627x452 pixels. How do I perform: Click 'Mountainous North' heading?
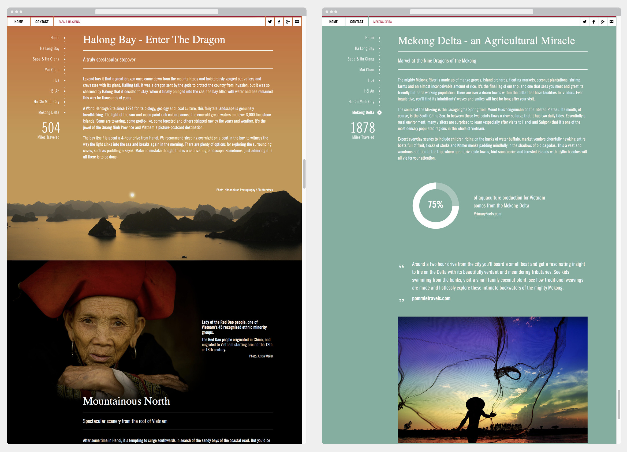tap(126, 401)
